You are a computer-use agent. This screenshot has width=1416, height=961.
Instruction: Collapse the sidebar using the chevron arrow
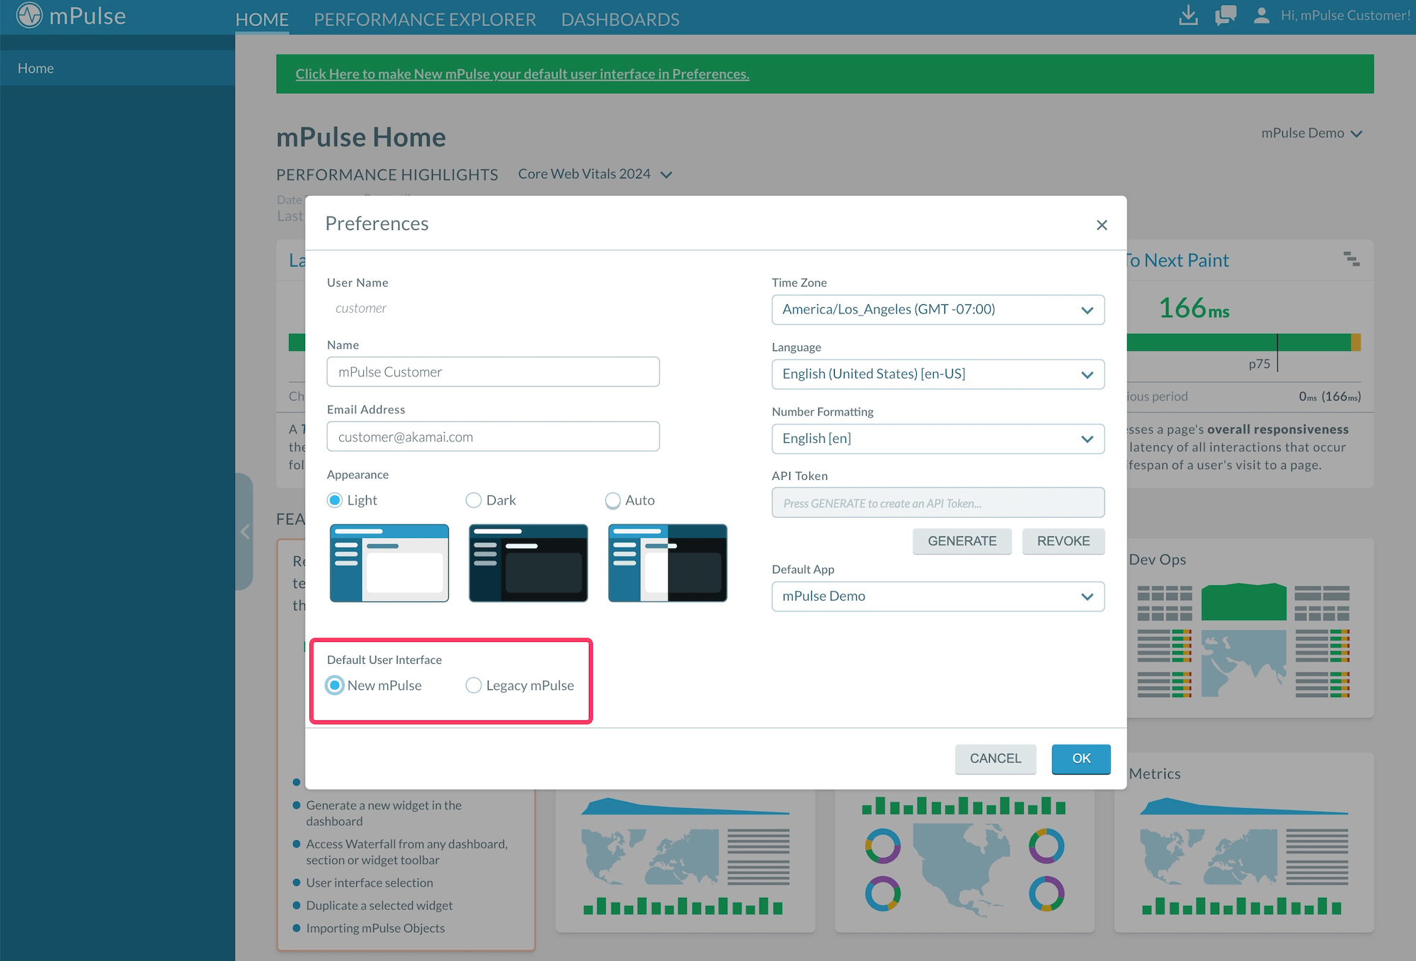point(246,531)
